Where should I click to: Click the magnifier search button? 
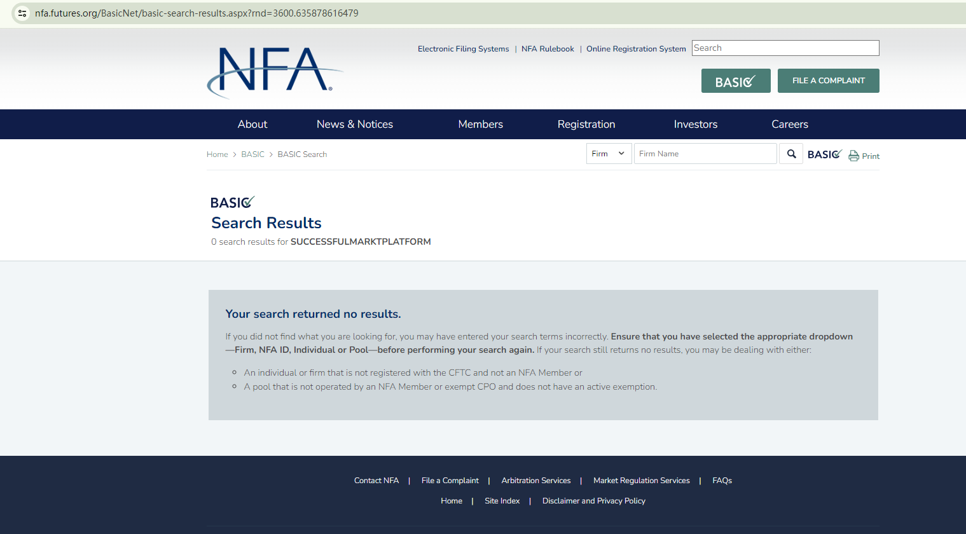tap(791, 154)
